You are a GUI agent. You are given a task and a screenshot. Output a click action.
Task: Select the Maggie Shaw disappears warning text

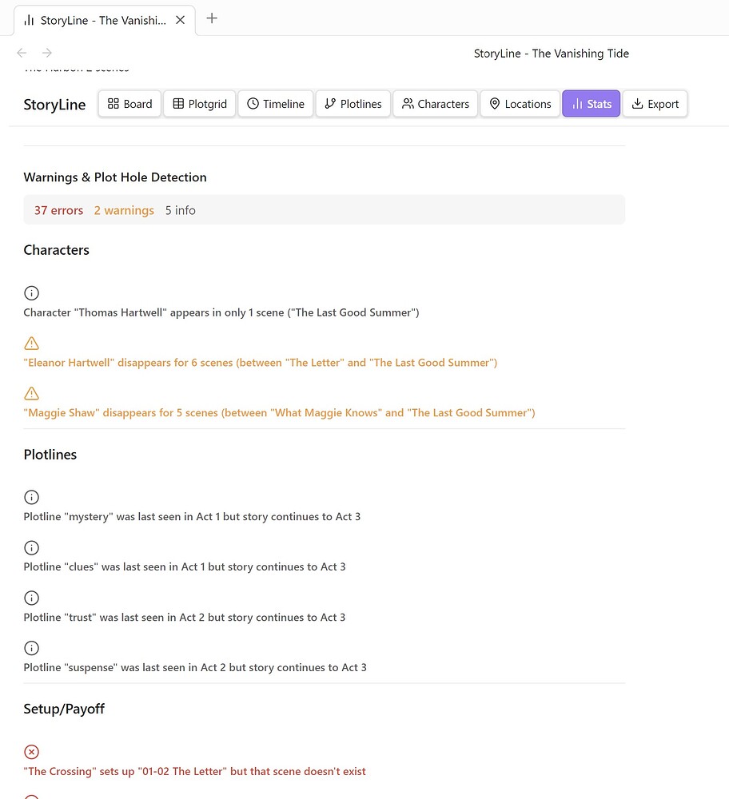tap(279, 413)
